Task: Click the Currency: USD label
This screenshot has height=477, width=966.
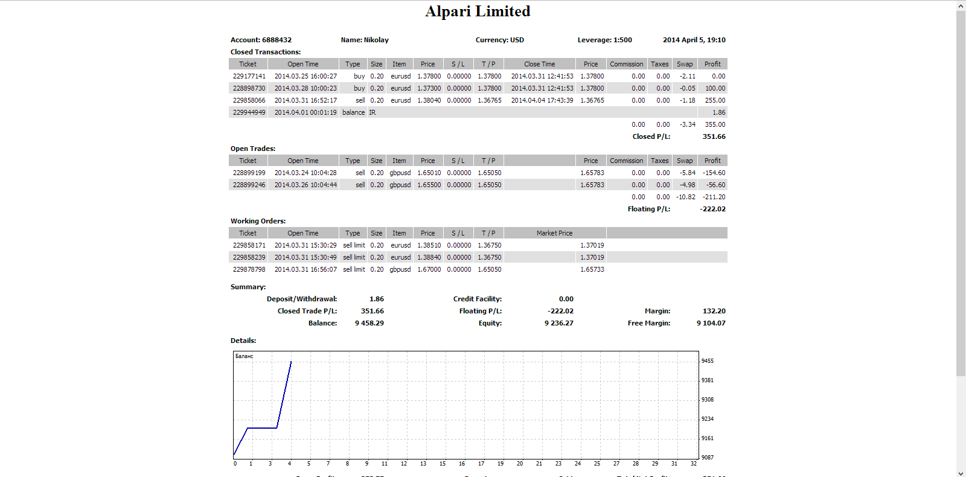Action: pos(500,40)
